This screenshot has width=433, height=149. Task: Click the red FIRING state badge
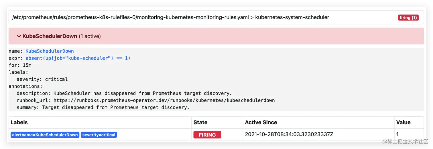pyautogui.click(x=207, y=135)
